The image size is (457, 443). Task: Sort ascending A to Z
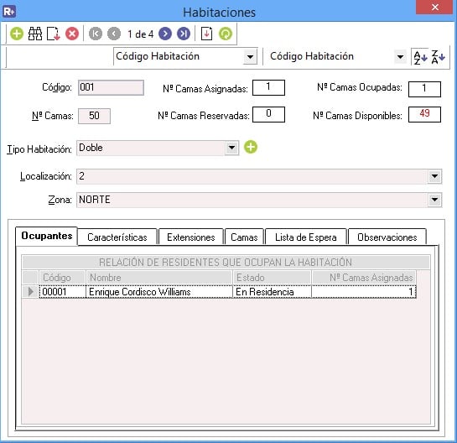[x=420, y=57]
